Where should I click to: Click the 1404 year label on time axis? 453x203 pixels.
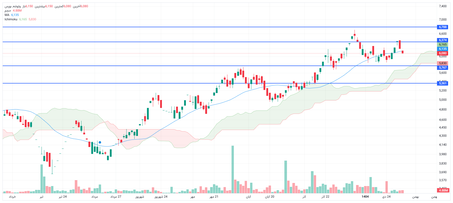coord(365,197)
